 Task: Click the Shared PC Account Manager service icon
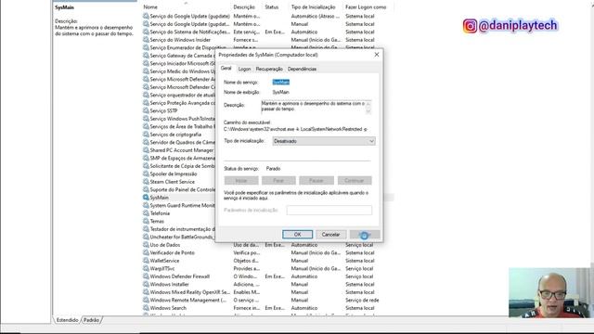pyautogui.click(x=146, y=150)
